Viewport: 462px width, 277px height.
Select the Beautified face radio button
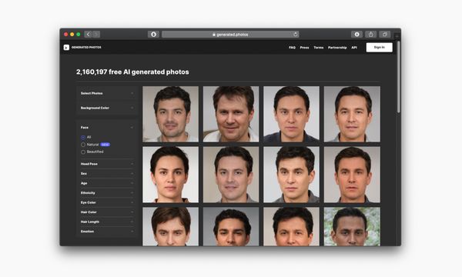tap(83, 152)
